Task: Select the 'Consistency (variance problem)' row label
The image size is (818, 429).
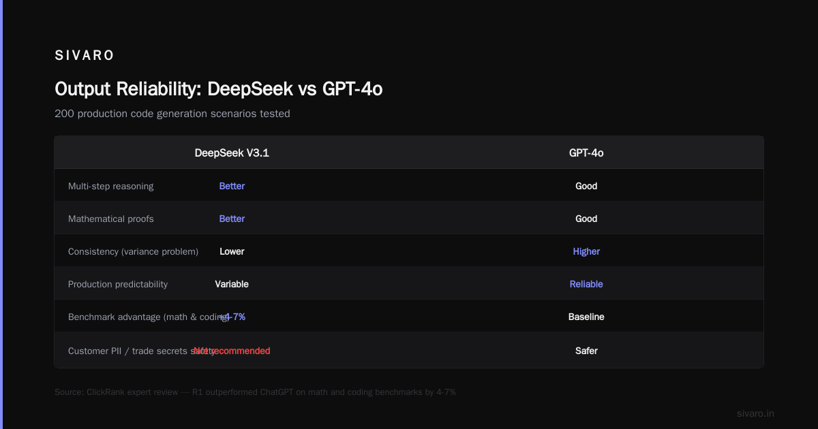Action: pyautogui.click(x=133, y=251)
